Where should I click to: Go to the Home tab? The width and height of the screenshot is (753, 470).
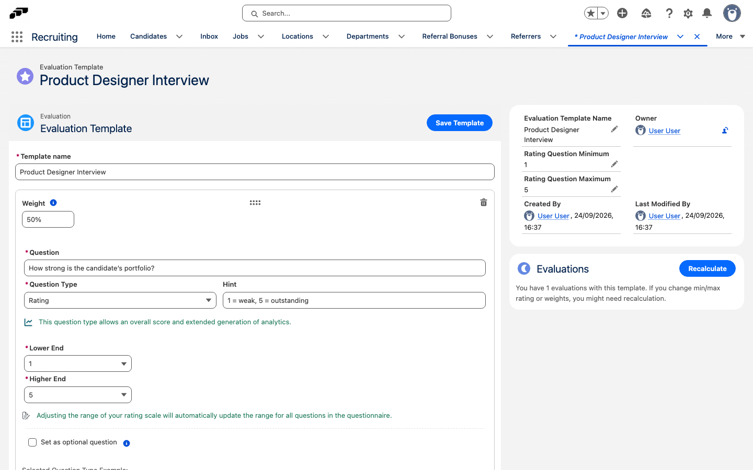[x=106, y=37]
